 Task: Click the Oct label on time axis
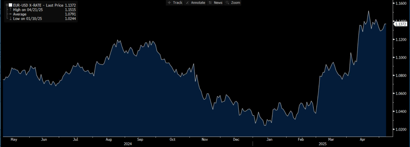pos(173,140)
